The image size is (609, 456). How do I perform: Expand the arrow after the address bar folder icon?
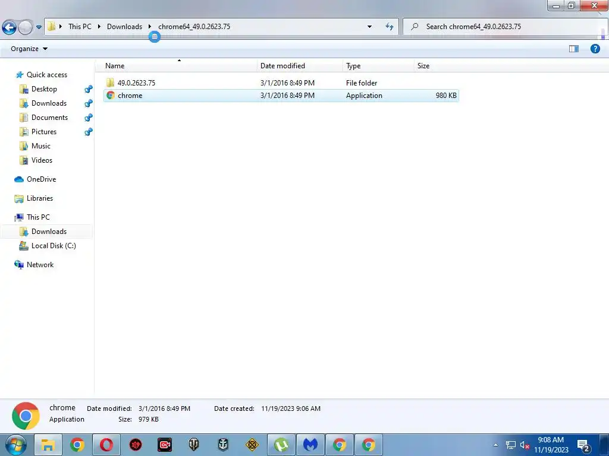pos(61,26)
